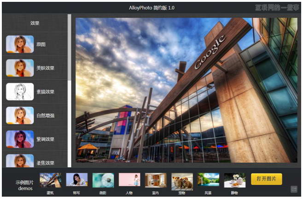Image resolution: width=303 pixels, height=199 pixels.
Task: Load the 微距 macro demo image
Action: [103, 180]
